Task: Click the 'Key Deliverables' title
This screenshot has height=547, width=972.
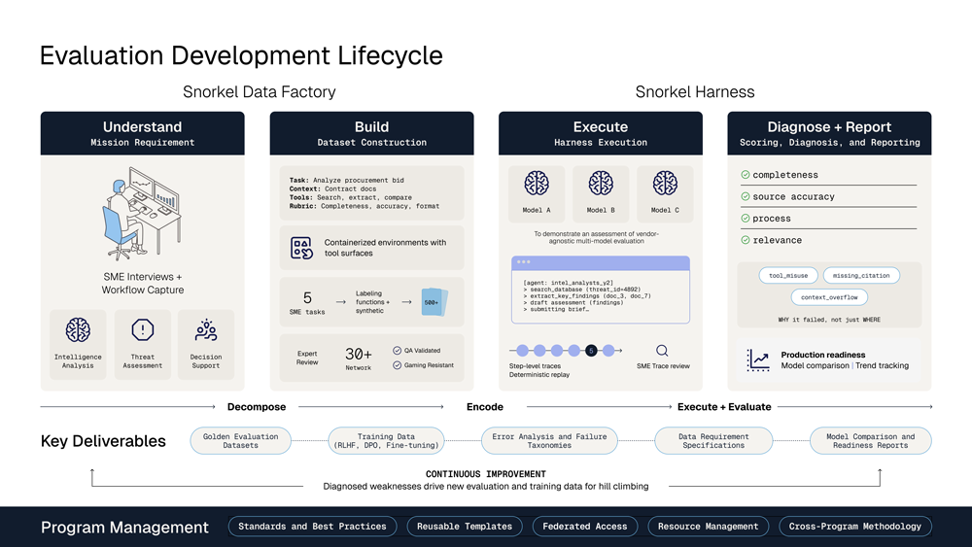Action: point(103,441)
